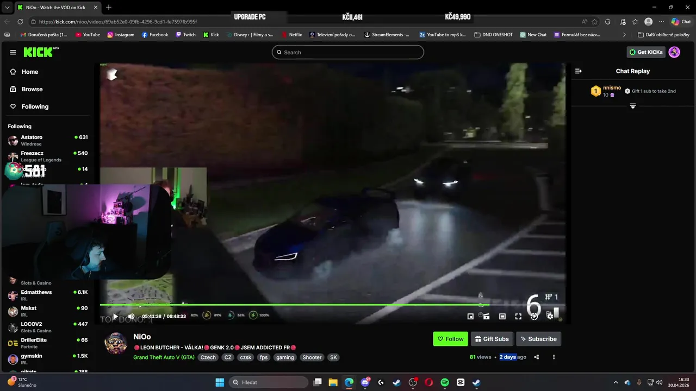
Task: Toggle theater mode in video player
Action: pos(502,316)
